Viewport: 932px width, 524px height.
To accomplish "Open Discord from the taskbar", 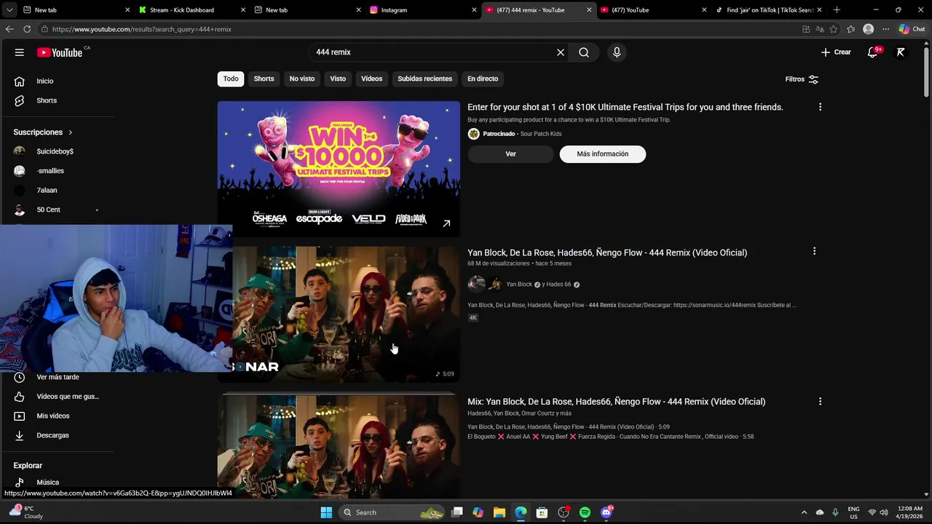I will pos(606,512).
